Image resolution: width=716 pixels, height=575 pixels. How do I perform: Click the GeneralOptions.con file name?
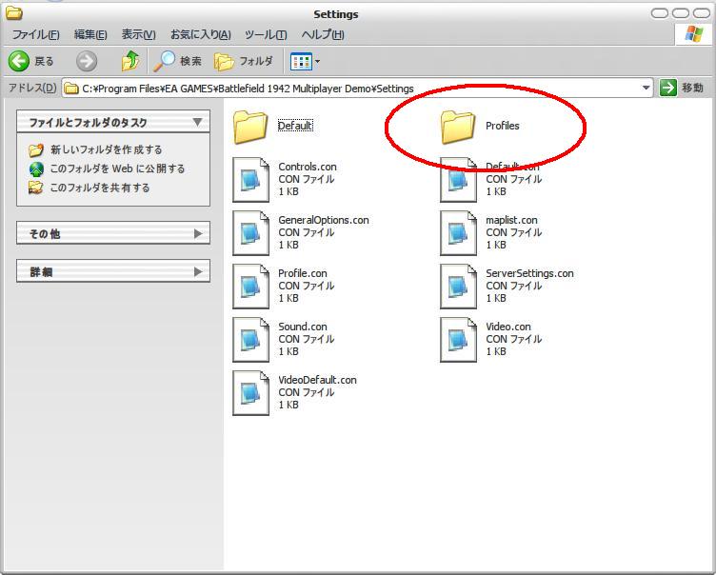324,220
